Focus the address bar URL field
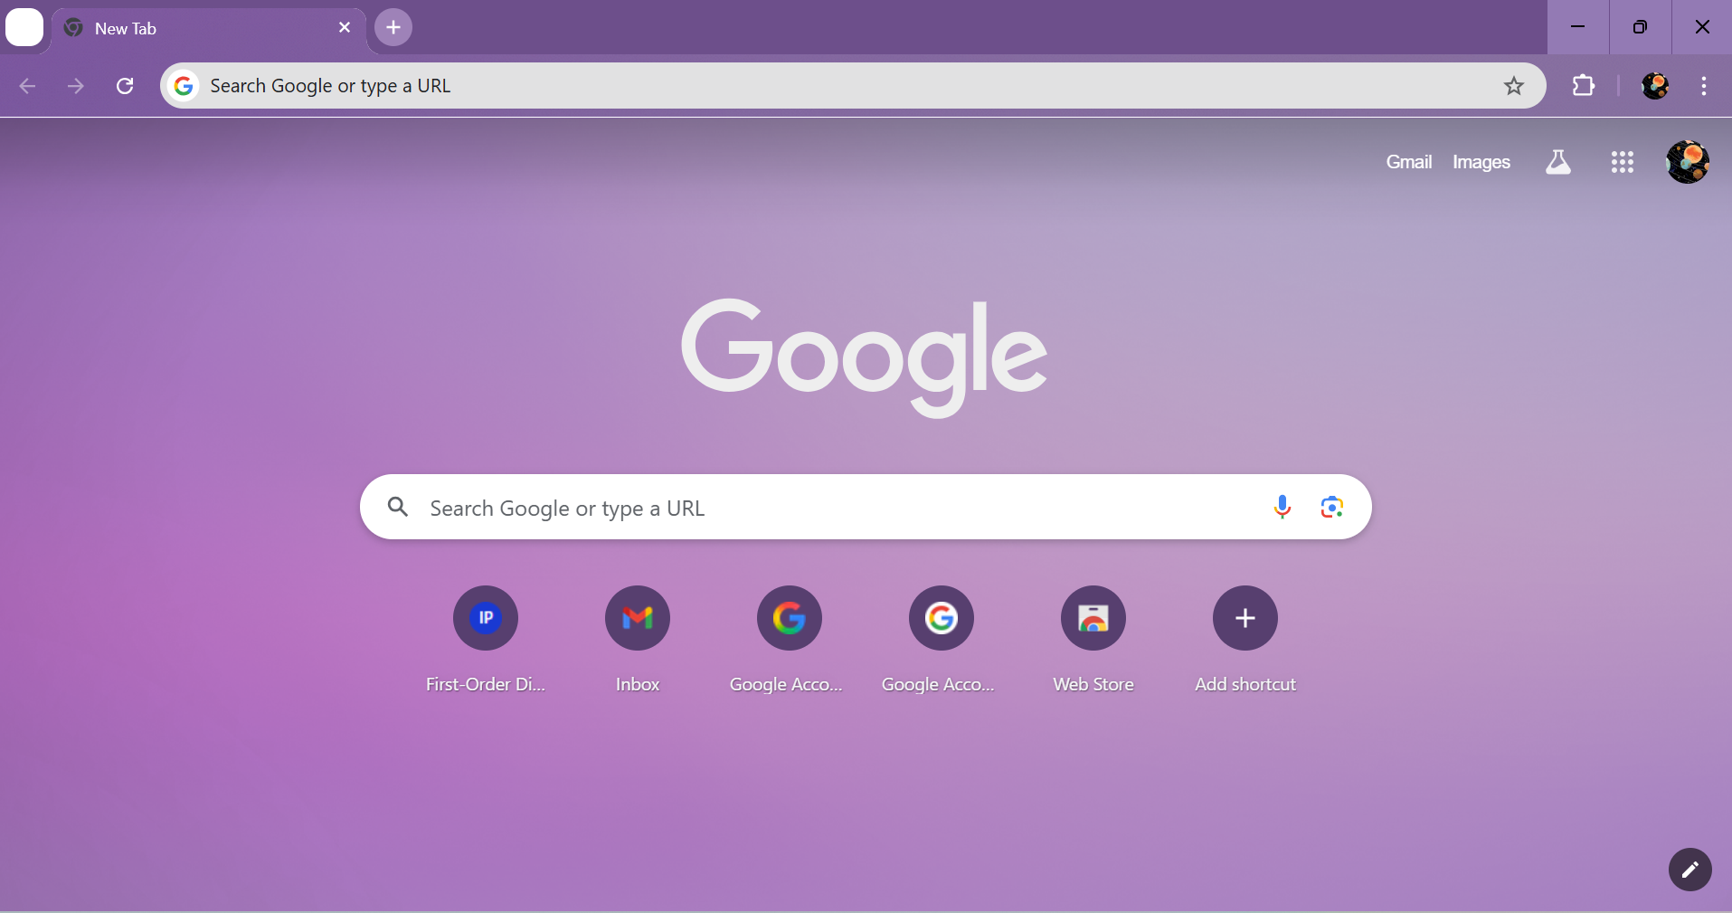This screenshot has height=913, width=1732. pos(853,86)
